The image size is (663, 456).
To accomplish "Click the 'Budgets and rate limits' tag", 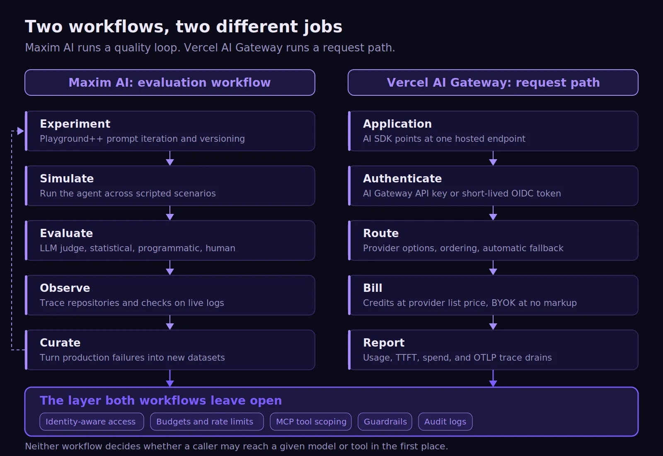I will click(207, 422).
